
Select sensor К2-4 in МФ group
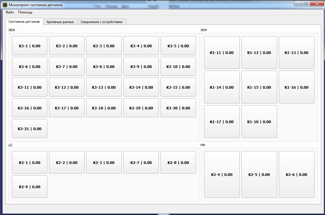pyautogui.click(x=222, y=174)
